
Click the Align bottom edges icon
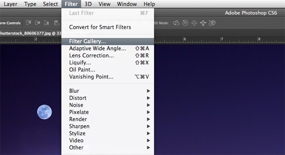click(x=47, y=23)
